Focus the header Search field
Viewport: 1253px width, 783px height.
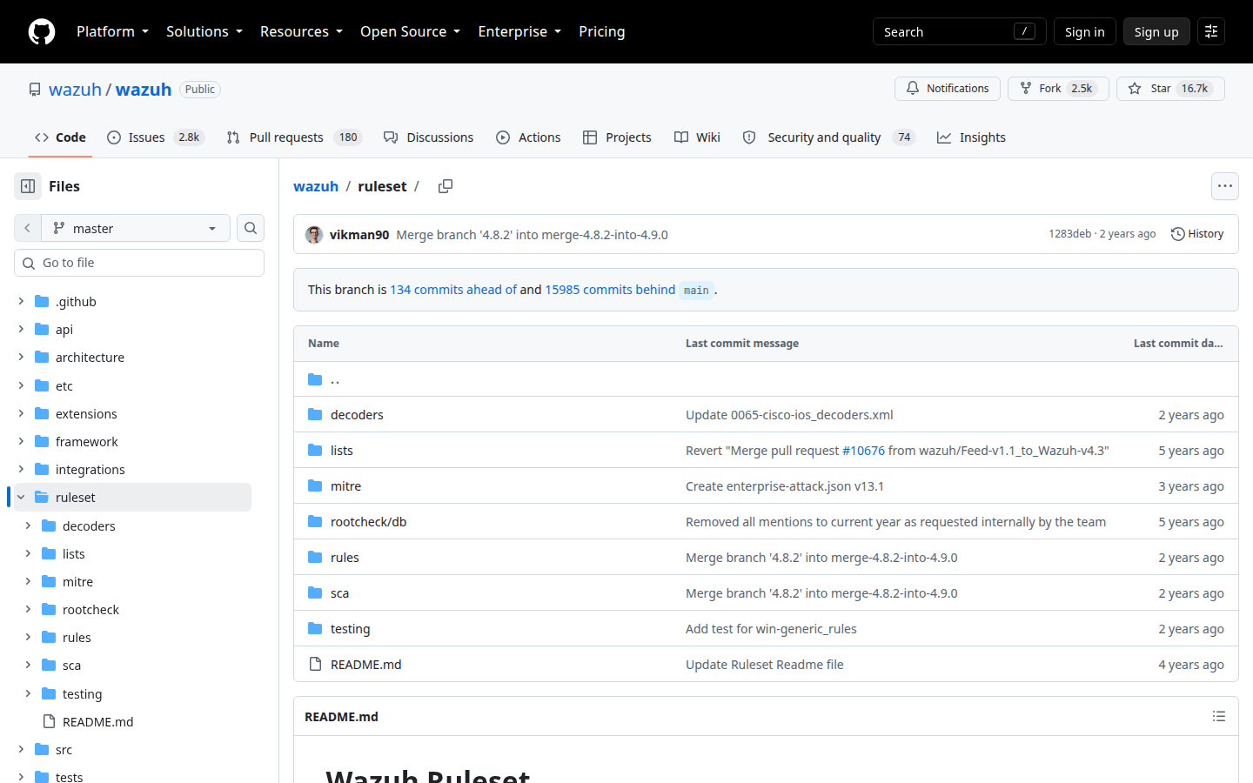point(959,31)
